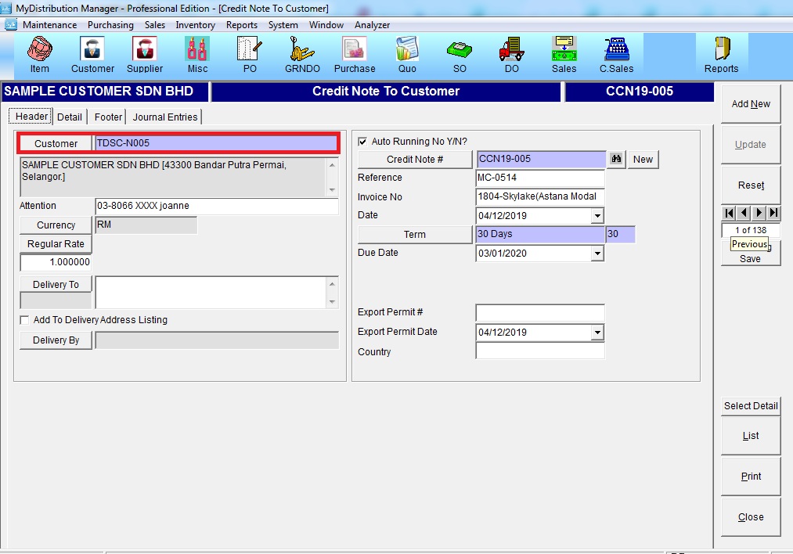Click the PO purchase order icon

click(x=250, y=50)
